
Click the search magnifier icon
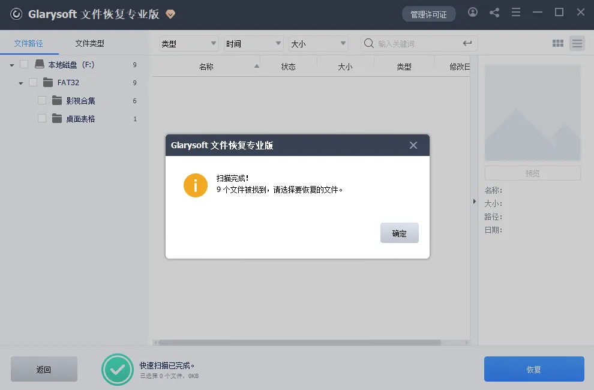pyautogui.click(x=368, y=44)
